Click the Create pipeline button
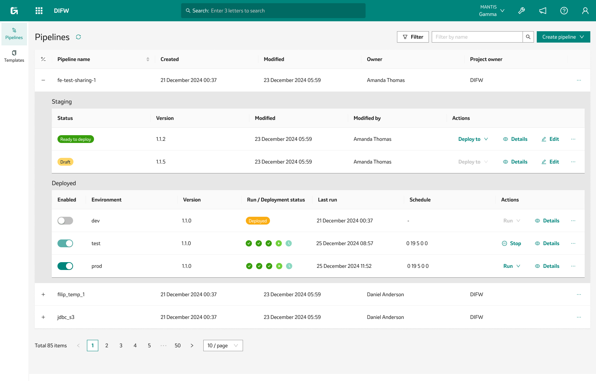596x381 pixels. tap(563, 37)
